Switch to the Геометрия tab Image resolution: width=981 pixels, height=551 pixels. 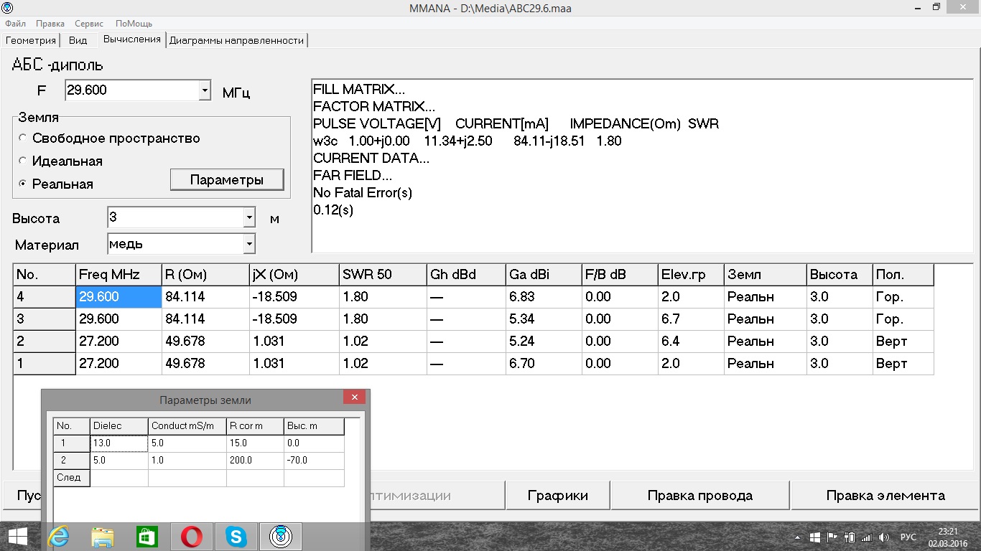tap(31, 40)
